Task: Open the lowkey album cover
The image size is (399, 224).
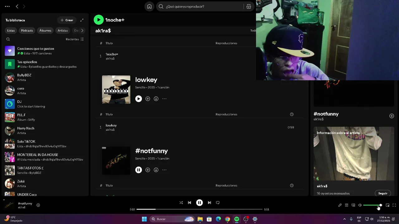Action: (116, 90)
